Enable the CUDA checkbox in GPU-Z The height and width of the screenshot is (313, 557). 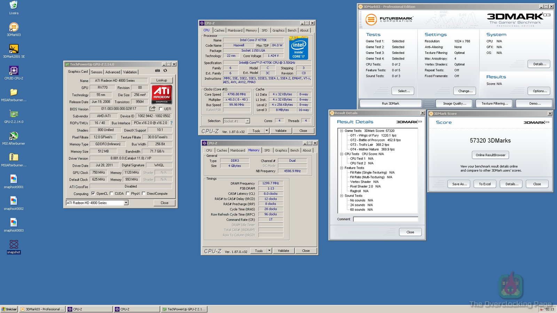click(111, 194)
